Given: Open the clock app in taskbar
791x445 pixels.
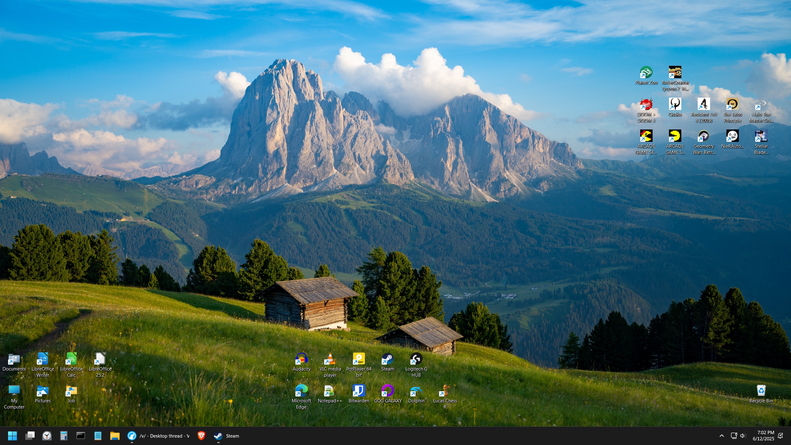Looking at the screenshot, I should (47, 436).
